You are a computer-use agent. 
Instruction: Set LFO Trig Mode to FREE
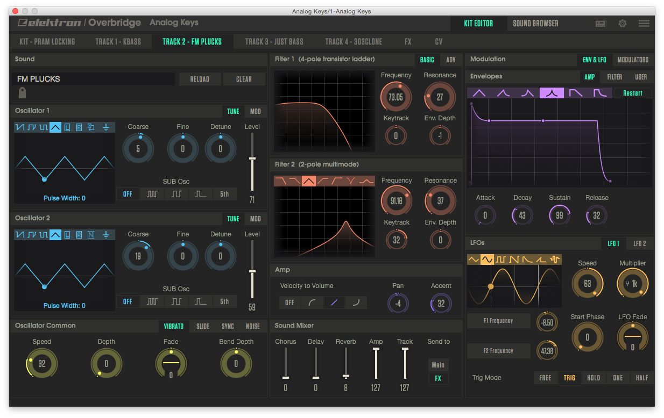(545, 378)
